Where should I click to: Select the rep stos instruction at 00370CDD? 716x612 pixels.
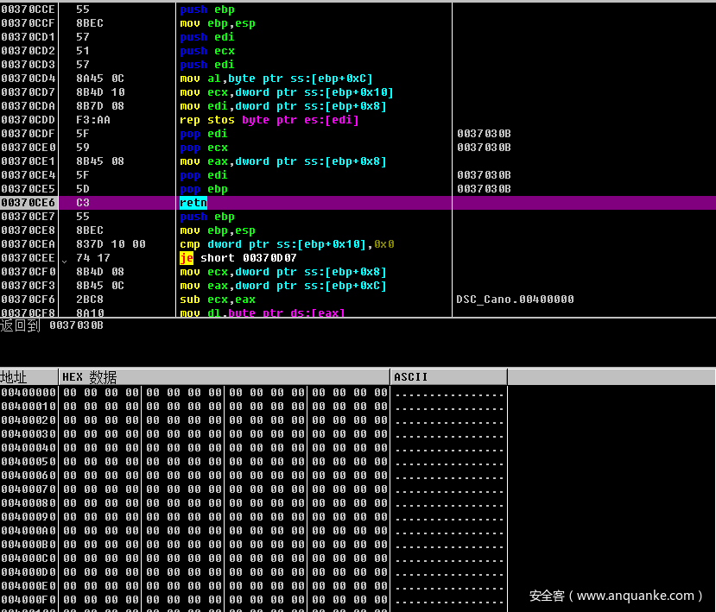[x=269, y=120]
